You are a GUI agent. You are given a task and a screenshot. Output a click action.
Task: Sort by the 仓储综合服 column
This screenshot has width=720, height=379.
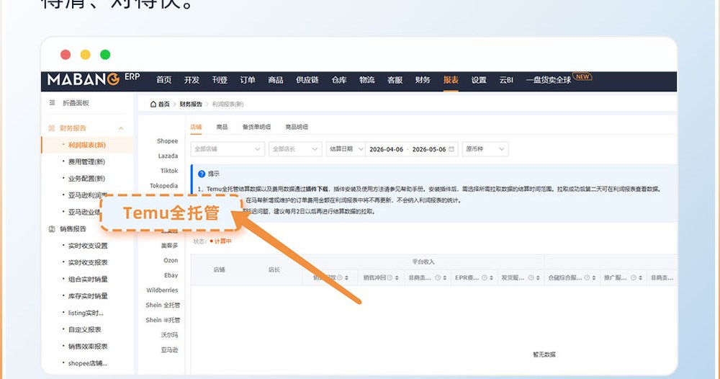click(594, 278)
